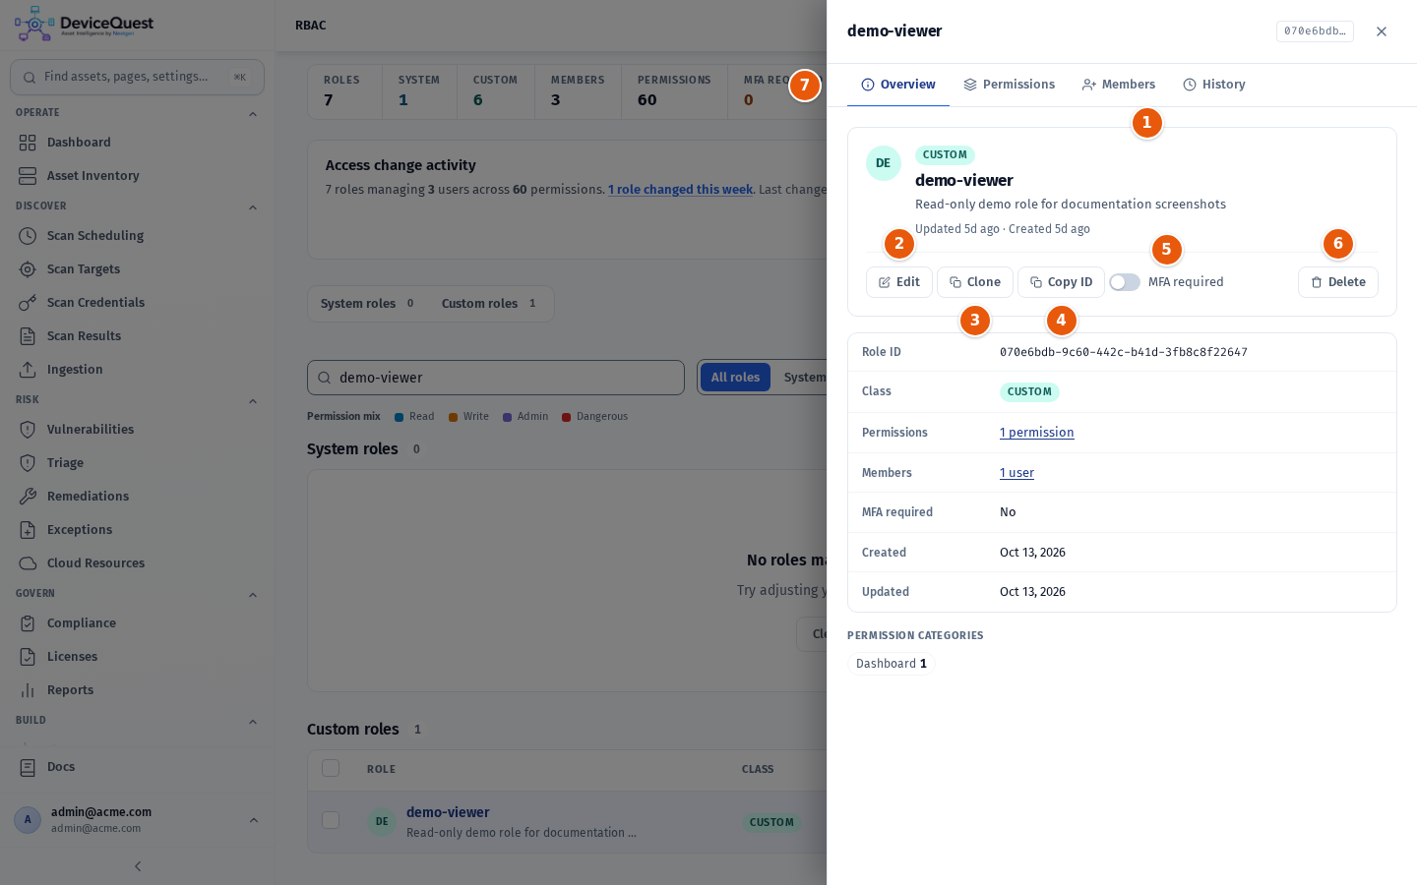Open Scan Scheduling clock icon
This screenshot has width=1417, height=885.
point(28,236)
